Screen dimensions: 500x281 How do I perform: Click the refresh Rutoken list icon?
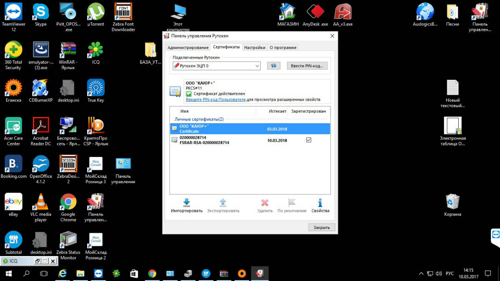274,66
